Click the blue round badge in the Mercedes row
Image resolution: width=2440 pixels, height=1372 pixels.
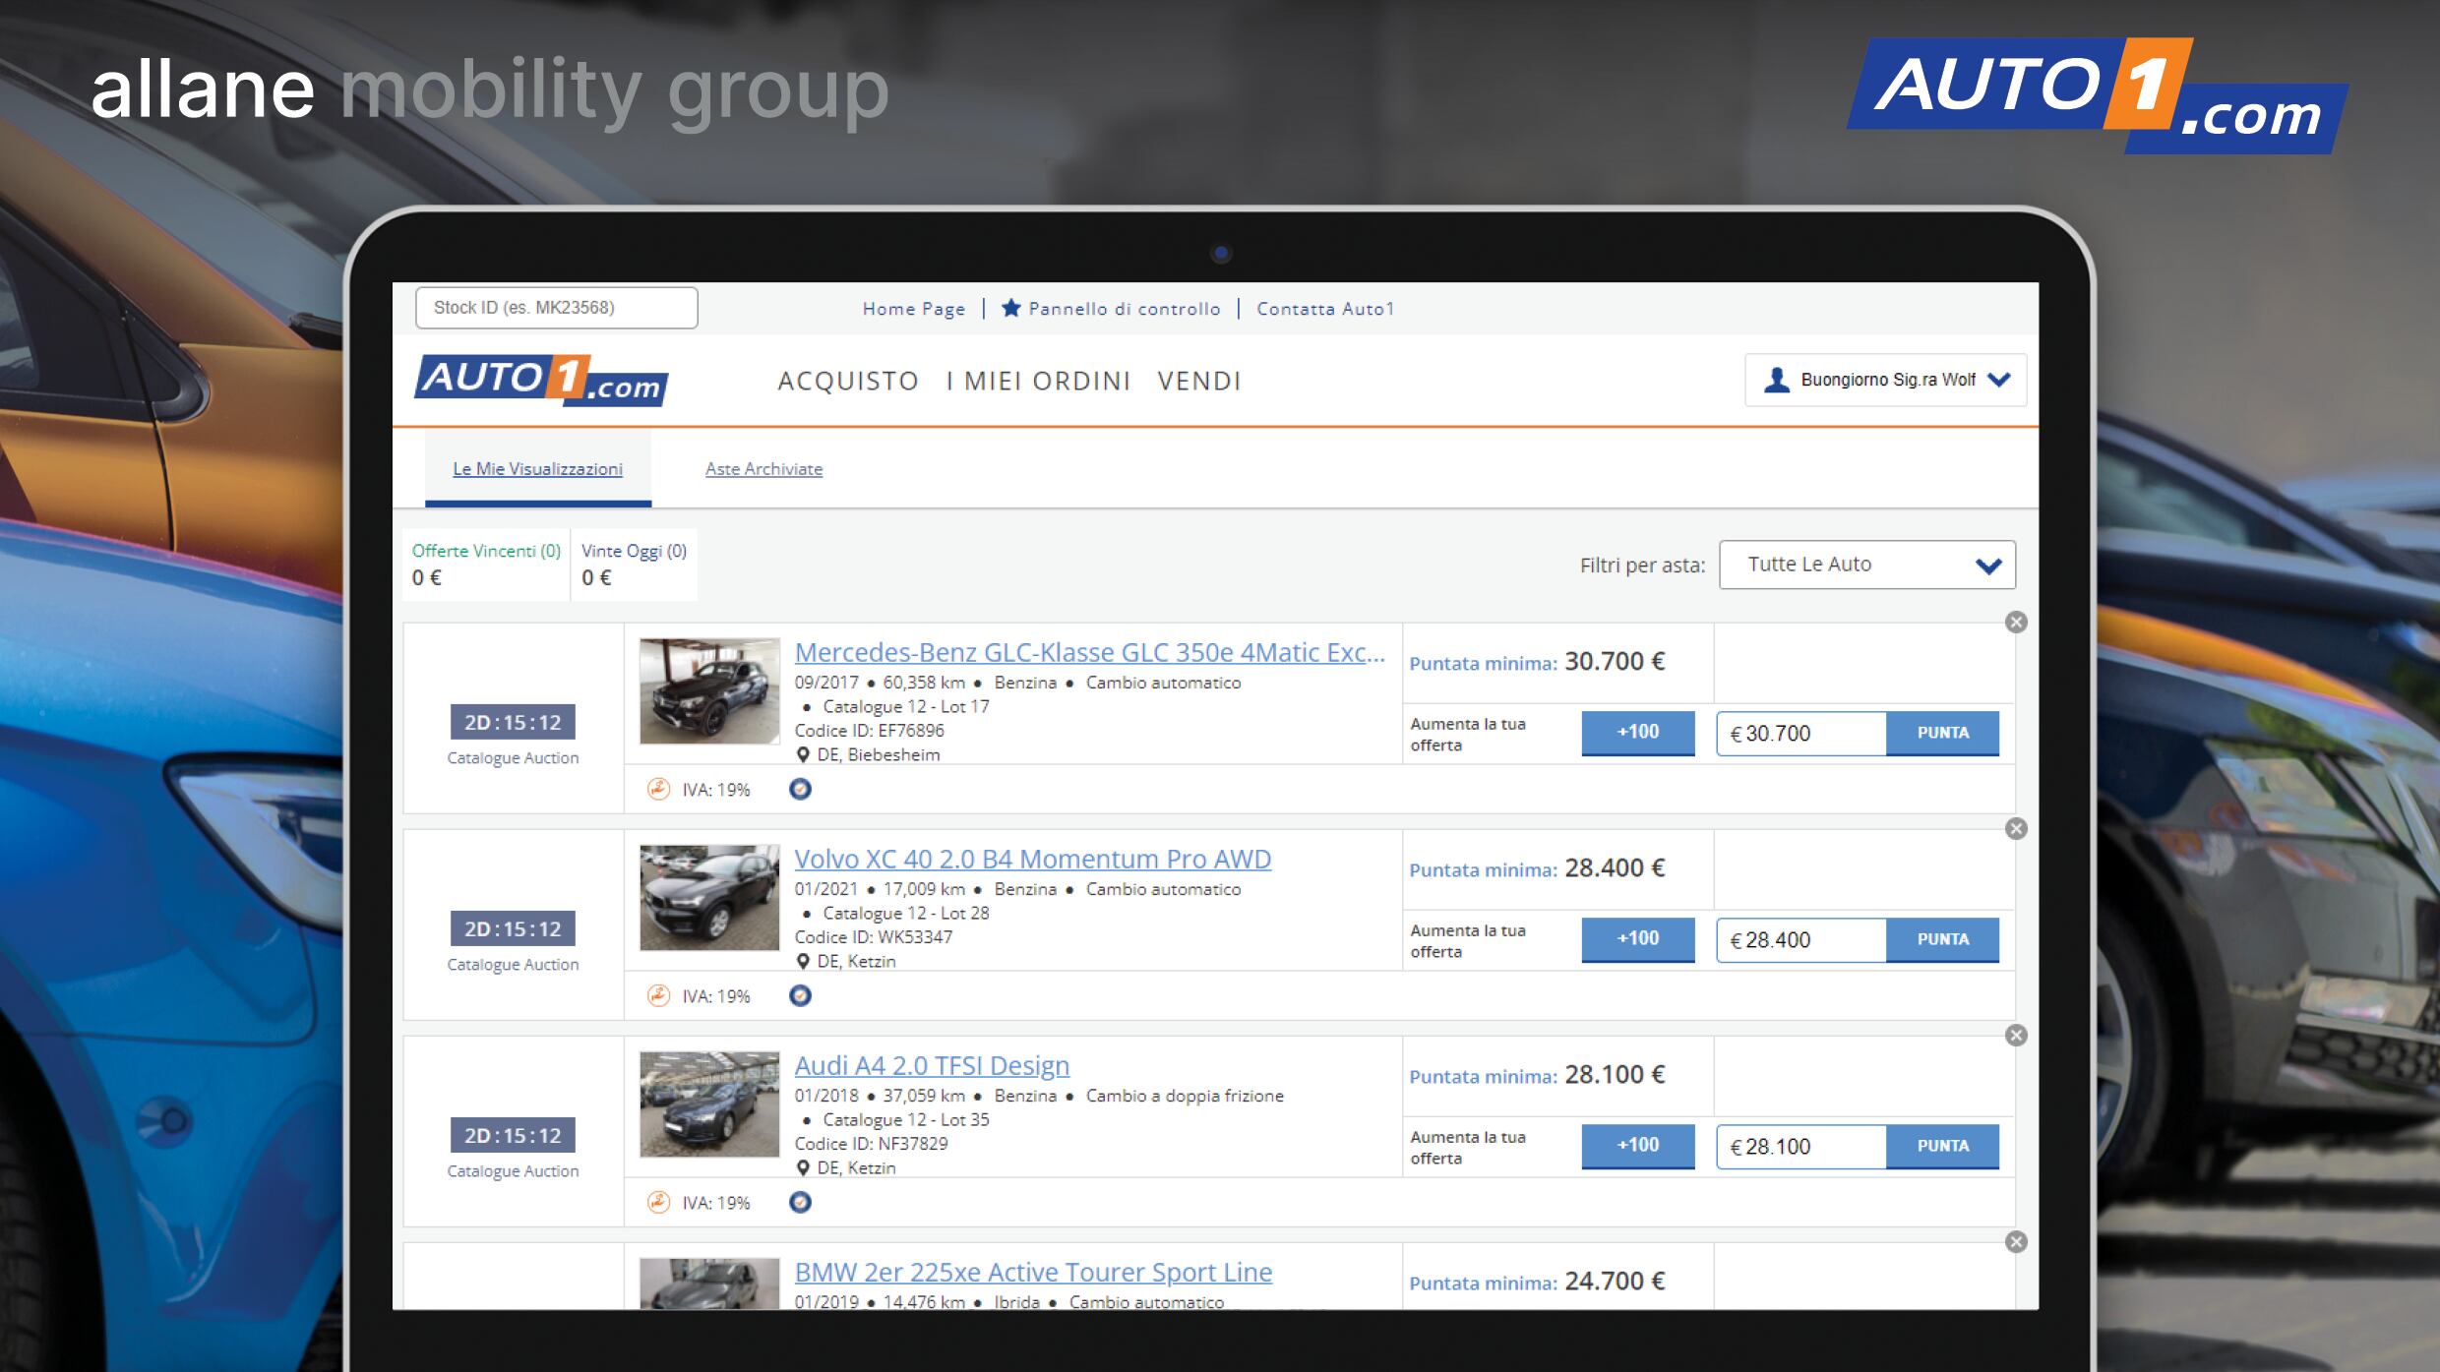(x=801, y=789)
